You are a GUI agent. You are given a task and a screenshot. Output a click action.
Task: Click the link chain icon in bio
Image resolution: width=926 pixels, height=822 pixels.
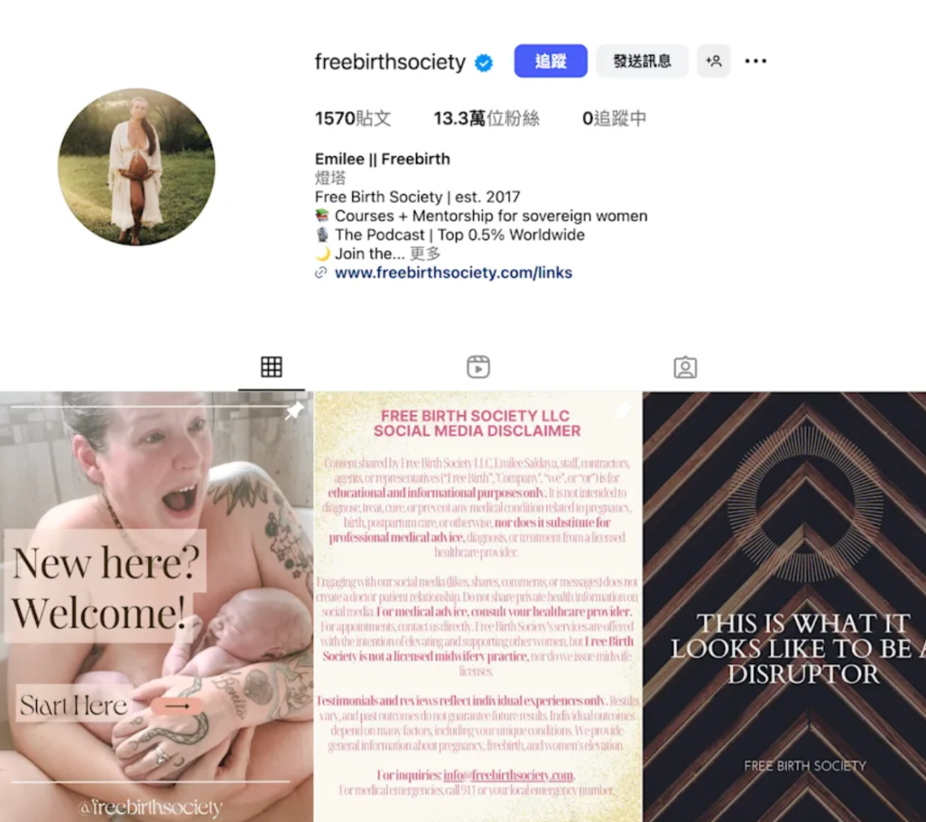click(321, 272)
